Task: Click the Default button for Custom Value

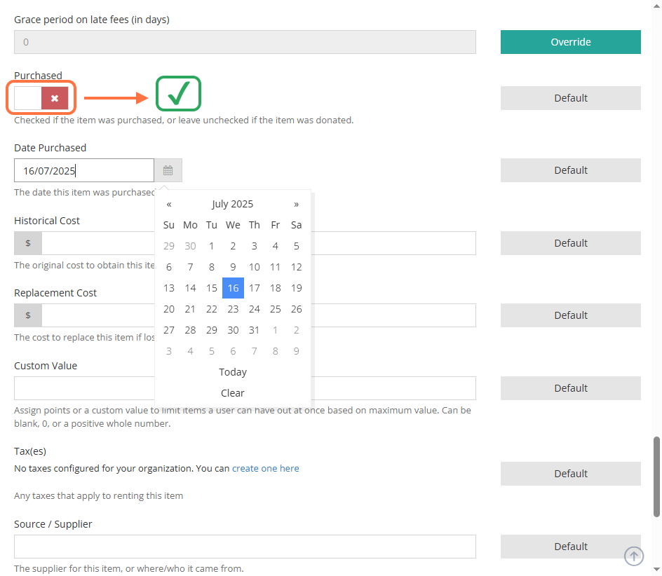Action: coord(570,388)
